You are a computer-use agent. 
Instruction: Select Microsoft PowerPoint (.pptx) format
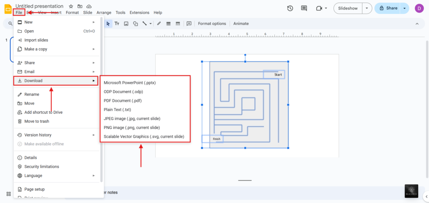point(129,83)
